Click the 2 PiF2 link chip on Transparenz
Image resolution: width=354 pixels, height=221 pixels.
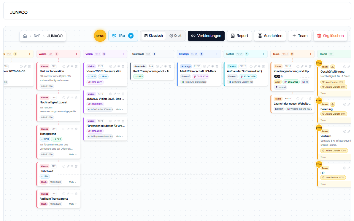[57, 139]
